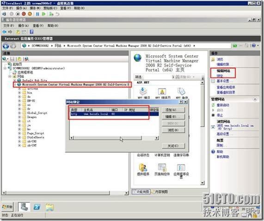This screenshot has height=221, width=264.
Task: Open Server Manager 查看 menu
Action: (x=38, y=25)
